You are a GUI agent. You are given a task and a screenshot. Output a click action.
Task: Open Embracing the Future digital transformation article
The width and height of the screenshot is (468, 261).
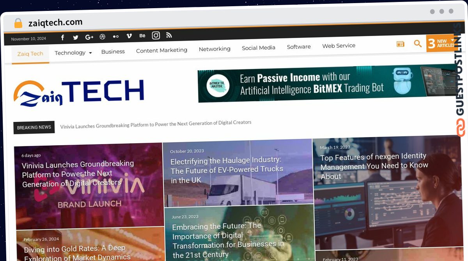(x=228, y=240)
